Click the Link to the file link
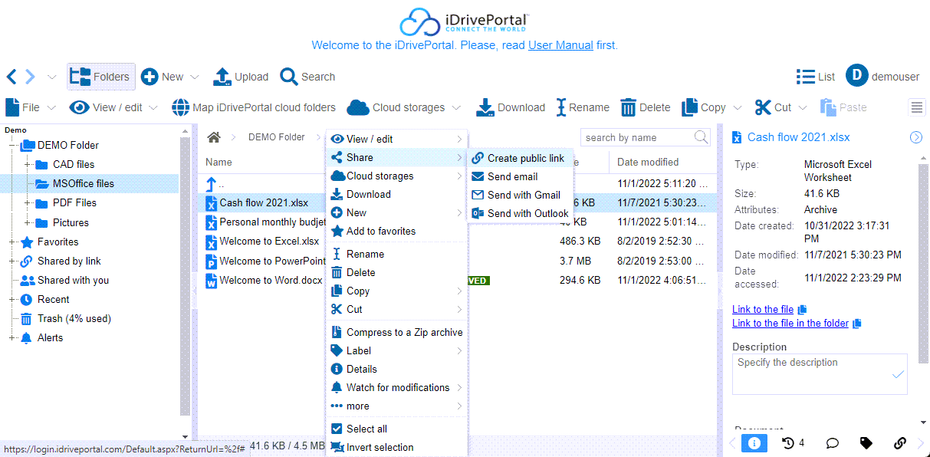930x457 pixels. click(763, 309)
